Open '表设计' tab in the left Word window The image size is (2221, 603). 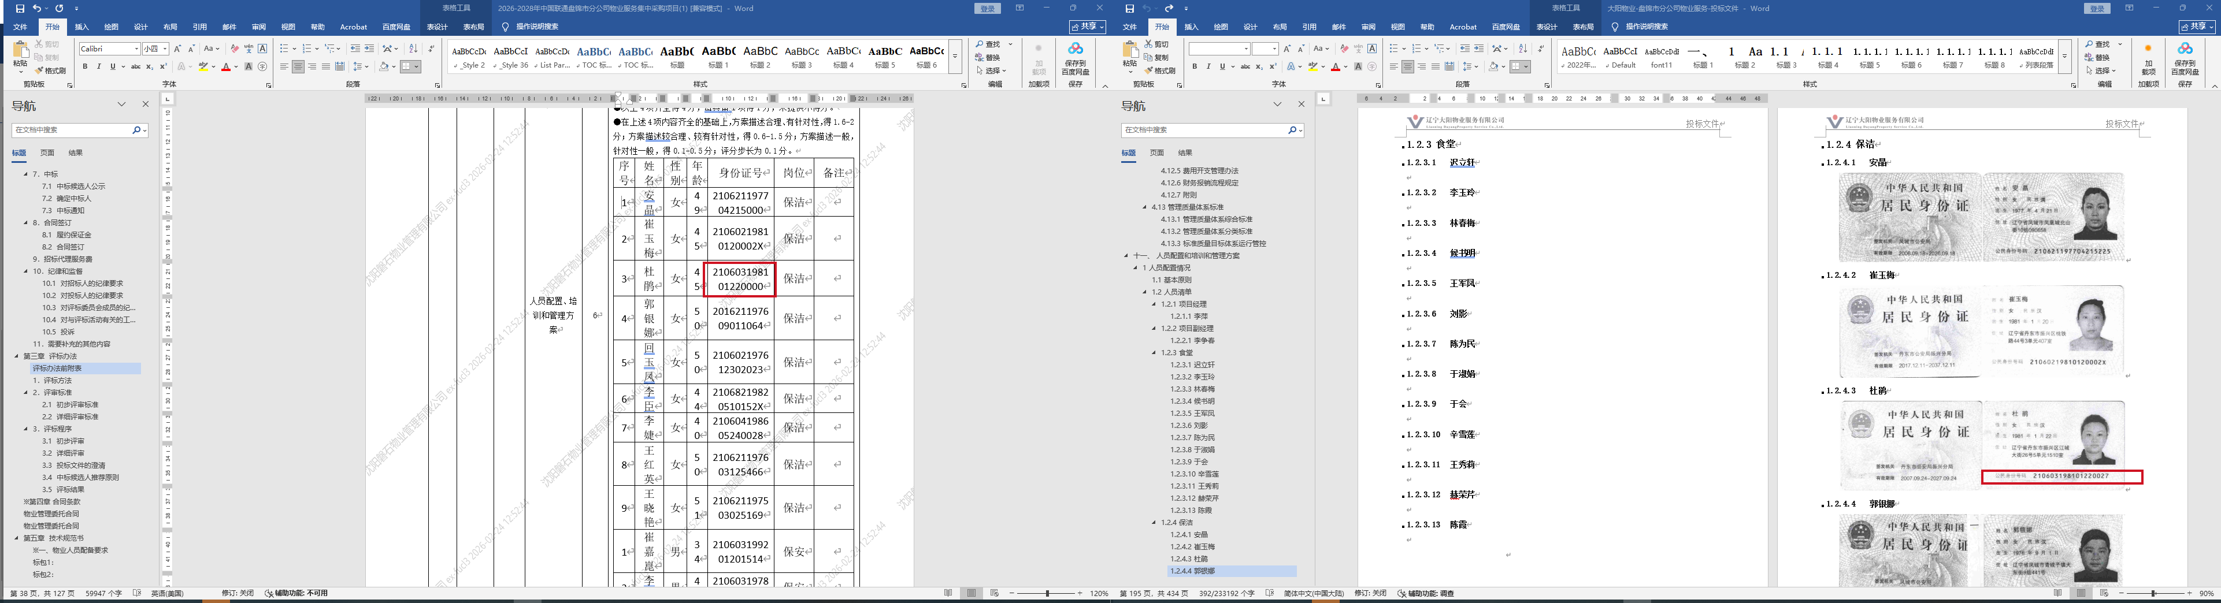437,27
